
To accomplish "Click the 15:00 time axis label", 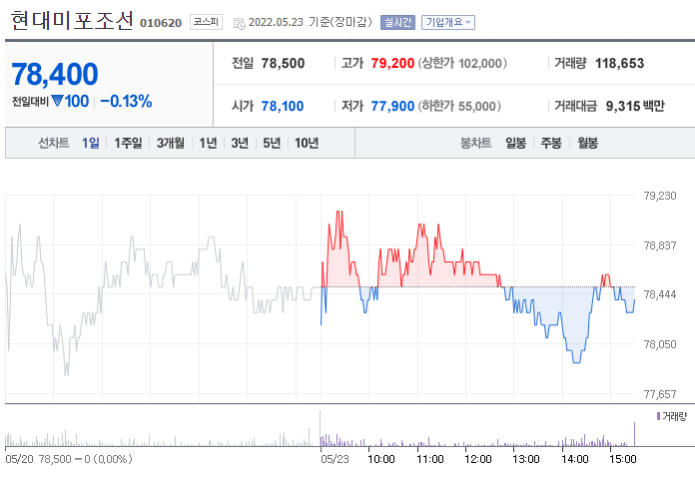I will (623, 459).
